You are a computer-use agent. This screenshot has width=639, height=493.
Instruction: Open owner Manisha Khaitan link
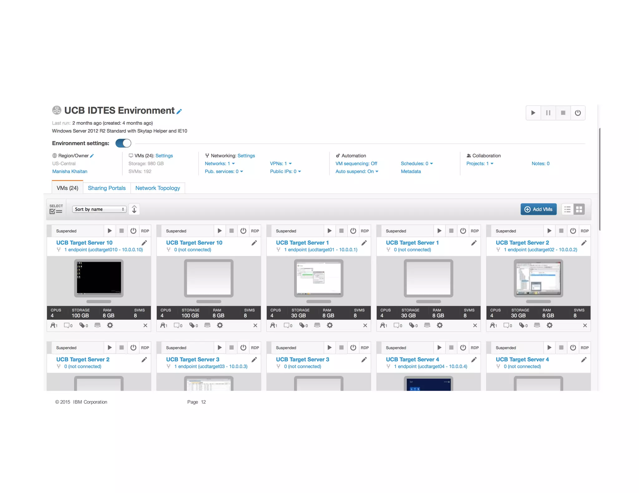pos(70,171)
